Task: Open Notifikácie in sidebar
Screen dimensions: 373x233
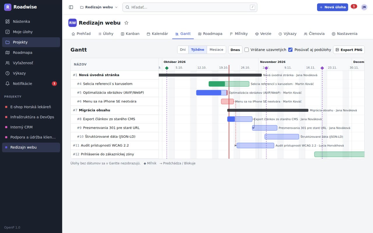Action: [31, 84]
